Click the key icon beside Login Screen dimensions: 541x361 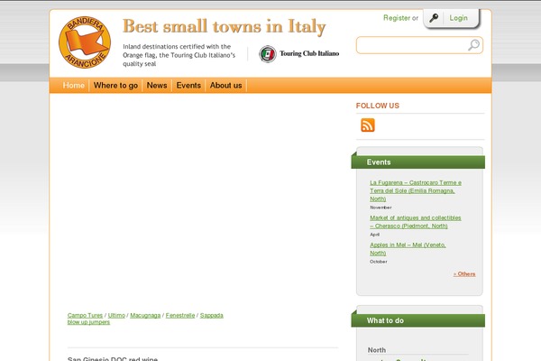tap(434, 18)
